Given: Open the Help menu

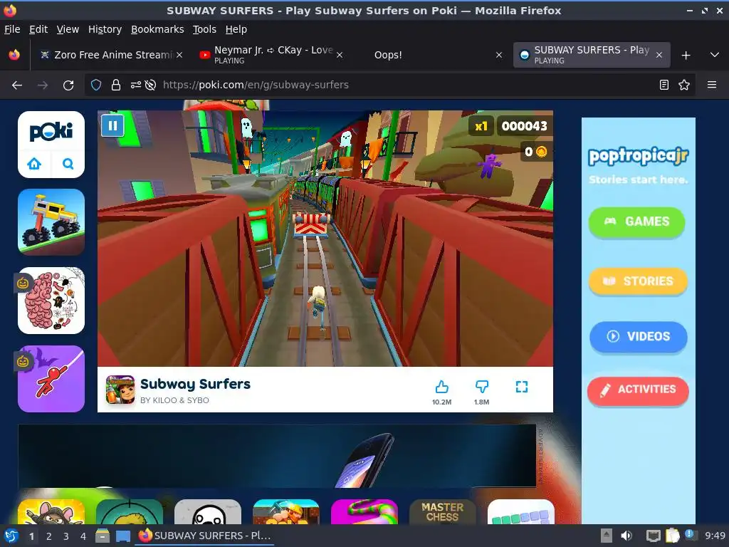Looking at the screenshot, I should [x=236, y=29].
